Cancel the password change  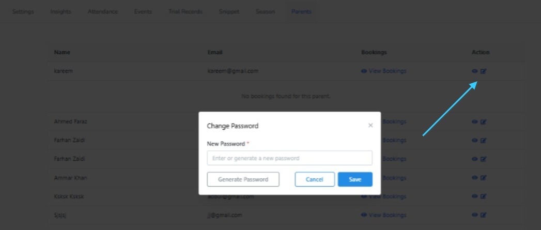(x=315, y=179)
